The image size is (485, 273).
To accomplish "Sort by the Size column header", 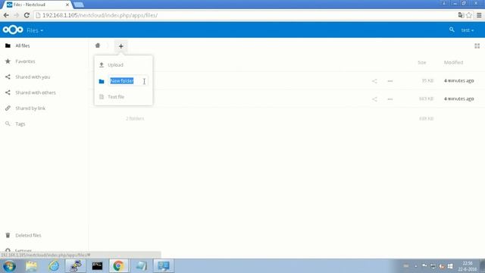I will [422, 62].
